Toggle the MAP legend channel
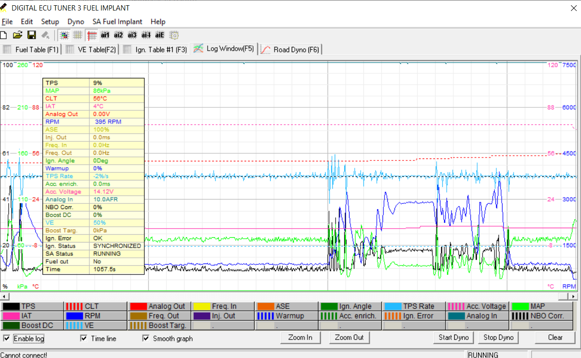 coord(541,306)
